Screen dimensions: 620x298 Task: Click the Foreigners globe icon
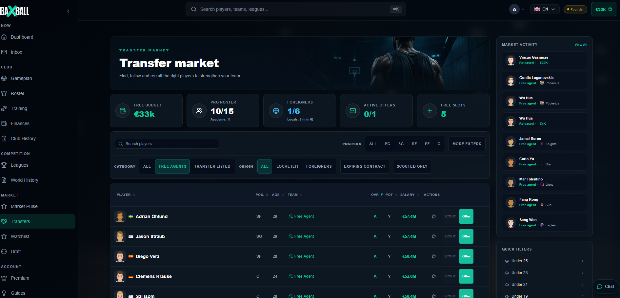click(276, 111)
